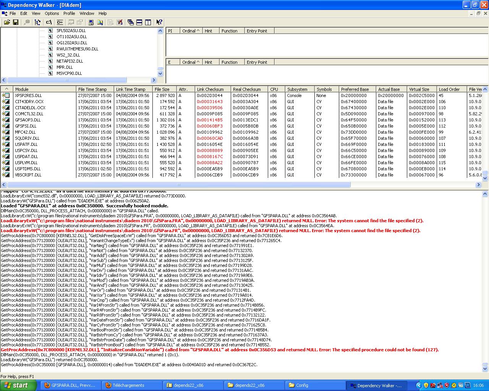
Task: Sort module list by Link Checksum header
Action: [x=213, y=89]
